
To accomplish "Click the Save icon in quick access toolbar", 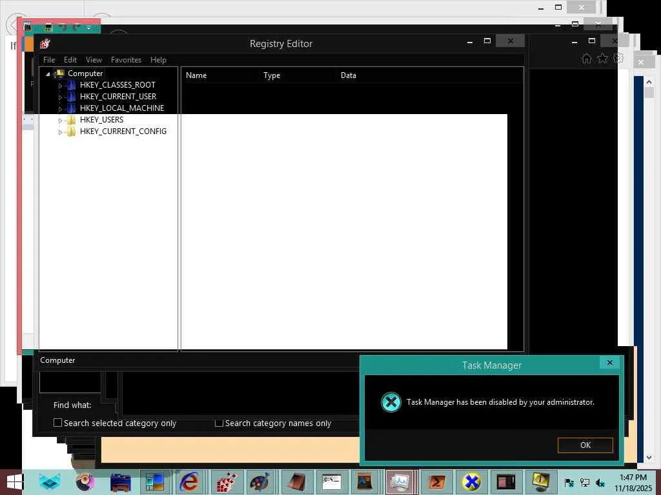I will pos(48,27).
